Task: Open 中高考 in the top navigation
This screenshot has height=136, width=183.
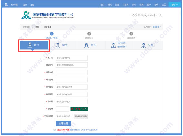Action: tap(125, 5)
